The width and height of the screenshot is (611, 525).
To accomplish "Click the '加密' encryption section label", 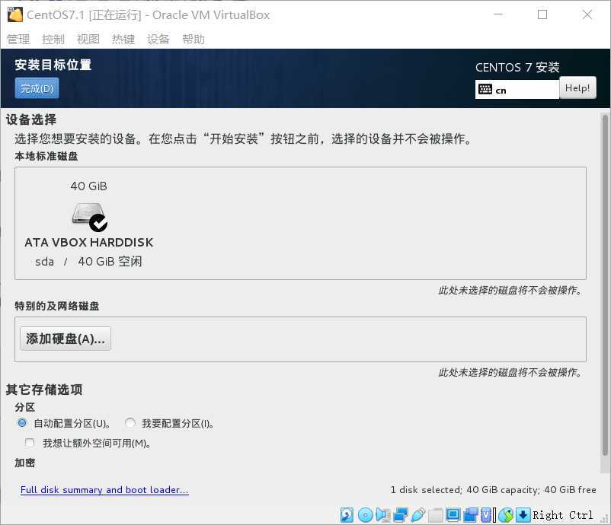I will pyautogui.click(x=25, y=463).
